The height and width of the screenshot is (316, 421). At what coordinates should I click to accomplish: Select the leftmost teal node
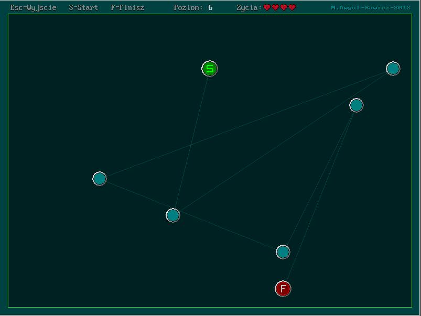(100, 179)
